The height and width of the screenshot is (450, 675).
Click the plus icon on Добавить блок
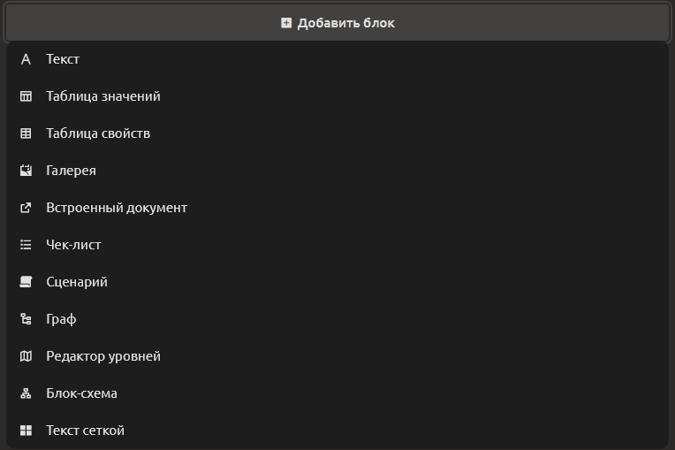[286, 23]
